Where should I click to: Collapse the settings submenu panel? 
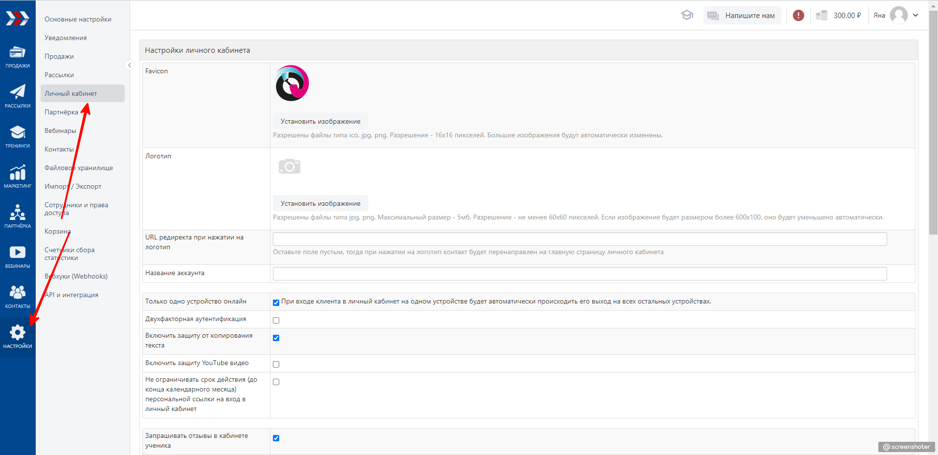coord(130,65)
